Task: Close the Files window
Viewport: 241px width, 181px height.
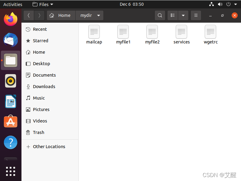Action: coord(235,15)
